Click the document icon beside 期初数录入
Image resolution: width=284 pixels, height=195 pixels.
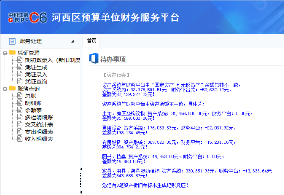tap(20, 60)
